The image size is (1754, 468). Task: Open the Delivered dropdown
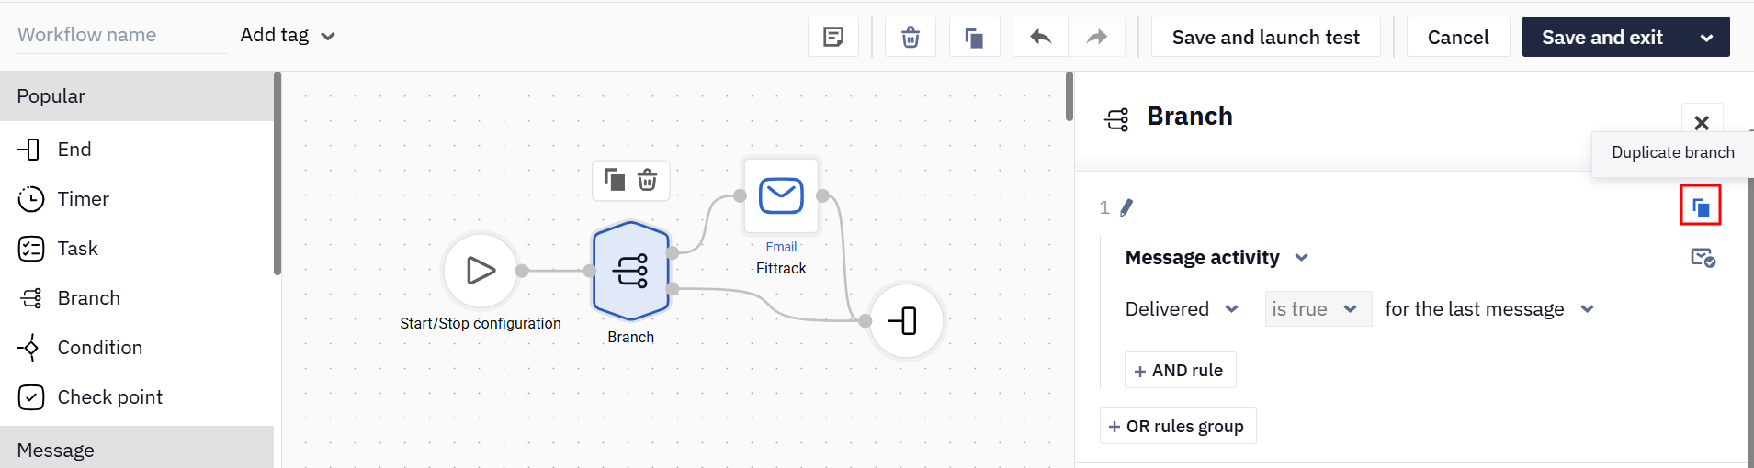(x=1182, y=309)
